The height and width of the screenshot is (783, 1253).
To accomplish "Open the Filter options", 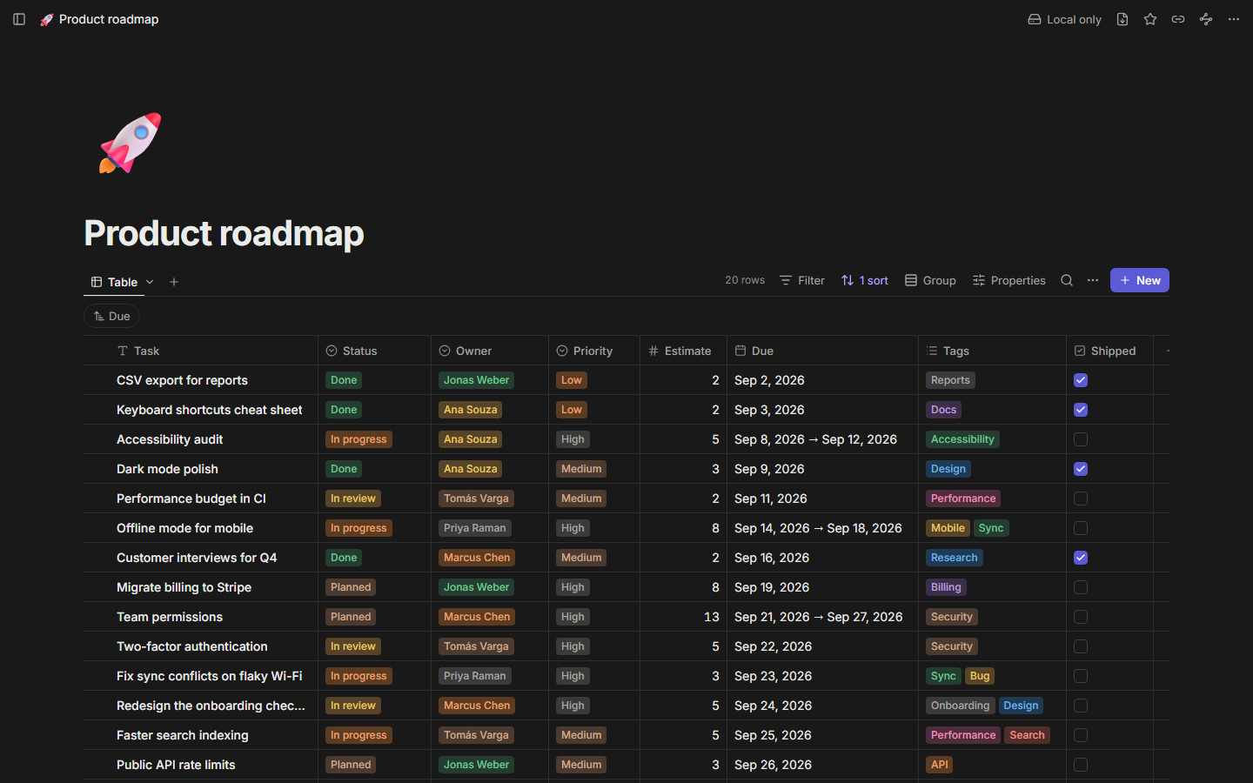I will pyautogui.click(x=802, y=280).
